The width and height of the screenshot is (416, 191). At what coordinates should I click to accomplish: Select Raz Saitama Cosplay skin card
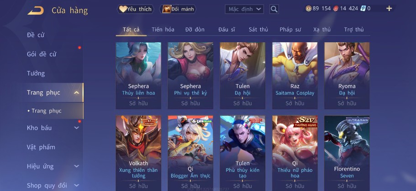coord(295,75)
